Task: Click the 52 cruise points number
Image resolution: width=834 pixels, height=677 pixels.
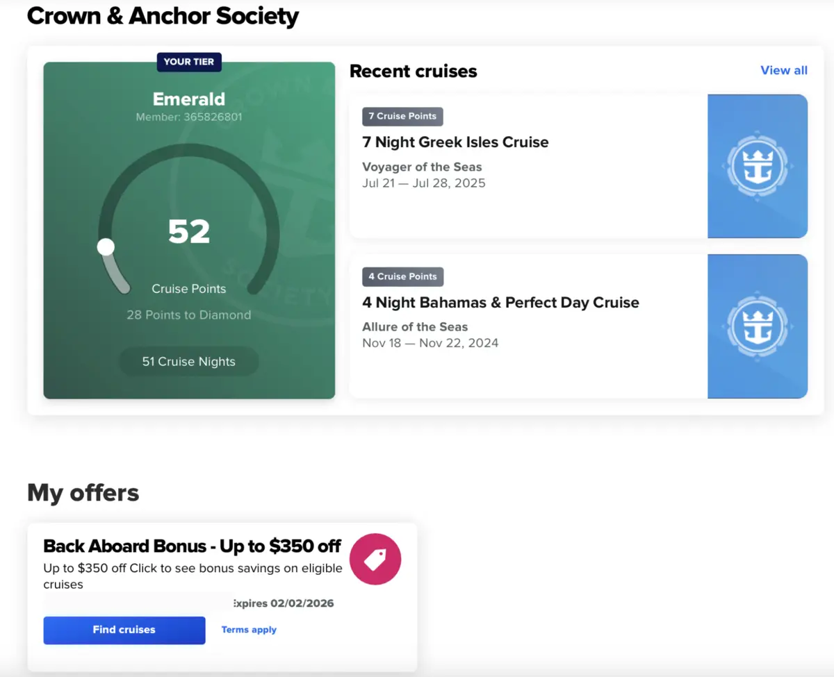Action: pyautogui.click(x=188, y=232)
